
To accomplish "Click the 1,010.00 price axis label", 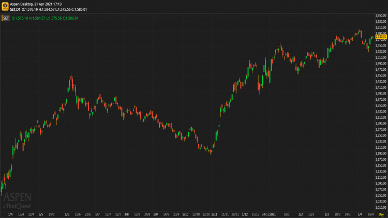I will pyautogui.click(x=381, y=208).
